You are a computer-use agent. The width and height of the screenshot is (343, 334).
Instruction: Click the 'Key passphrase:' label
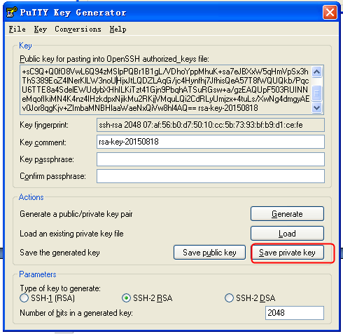[x=47, y=159]
